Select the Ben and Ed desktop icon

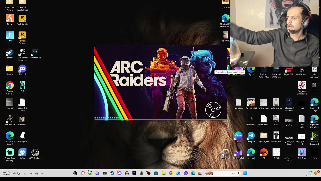tap(10, 121)
